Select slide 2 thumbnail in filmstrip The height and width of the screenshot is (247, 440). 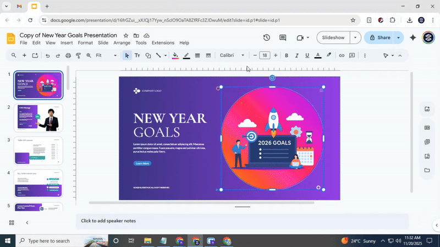(x=38, y=118)
